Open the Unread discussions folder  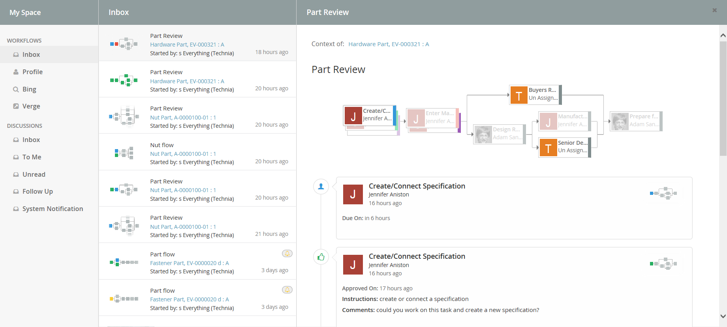coord(34,174)
